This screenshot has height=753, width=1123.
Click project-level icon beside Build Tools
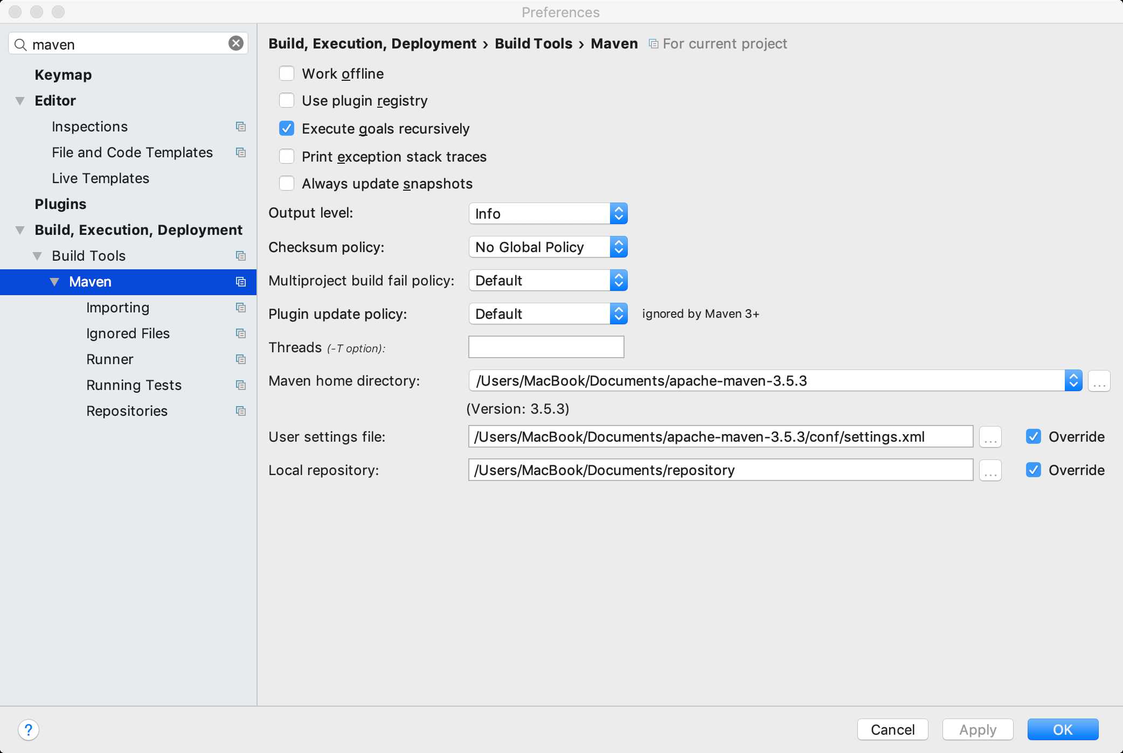point(241,256)
